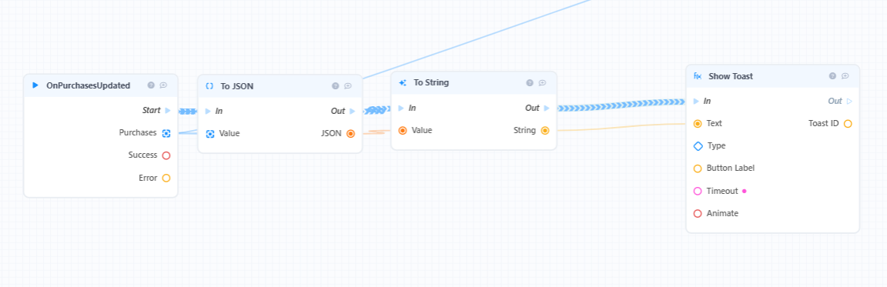
Task: Open comment icon on OnPurchasesUpdated node
Action: tap(163, 85)
